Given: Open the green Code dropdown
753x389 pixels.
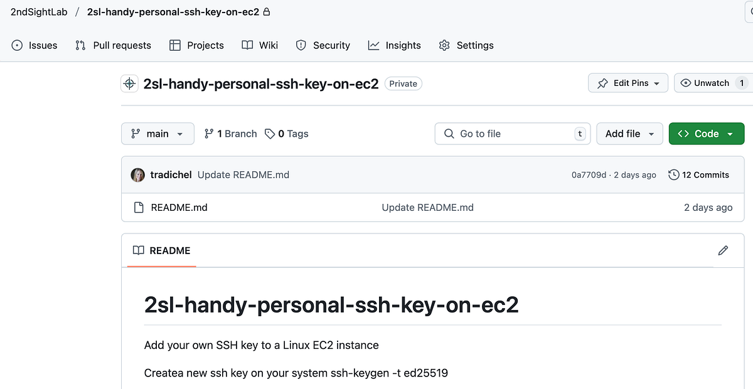Looking at the screenshot, I should point(707,134).
